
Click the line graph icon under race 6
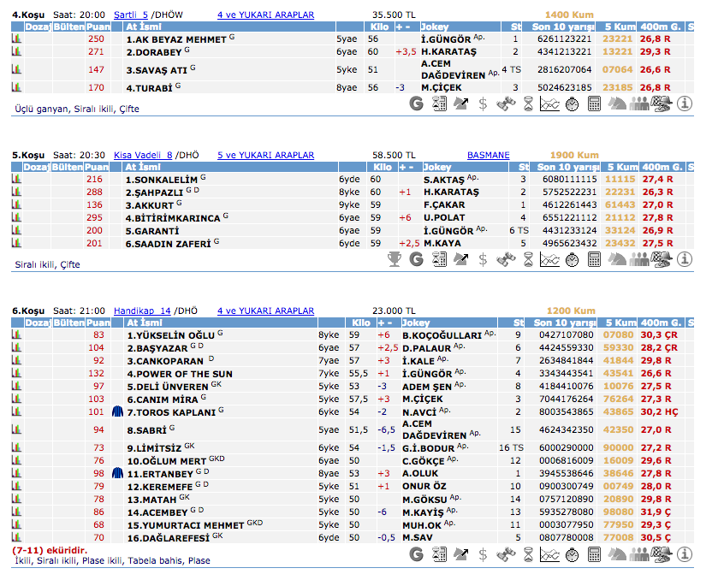pyautogui.click(x=550, y=554)
